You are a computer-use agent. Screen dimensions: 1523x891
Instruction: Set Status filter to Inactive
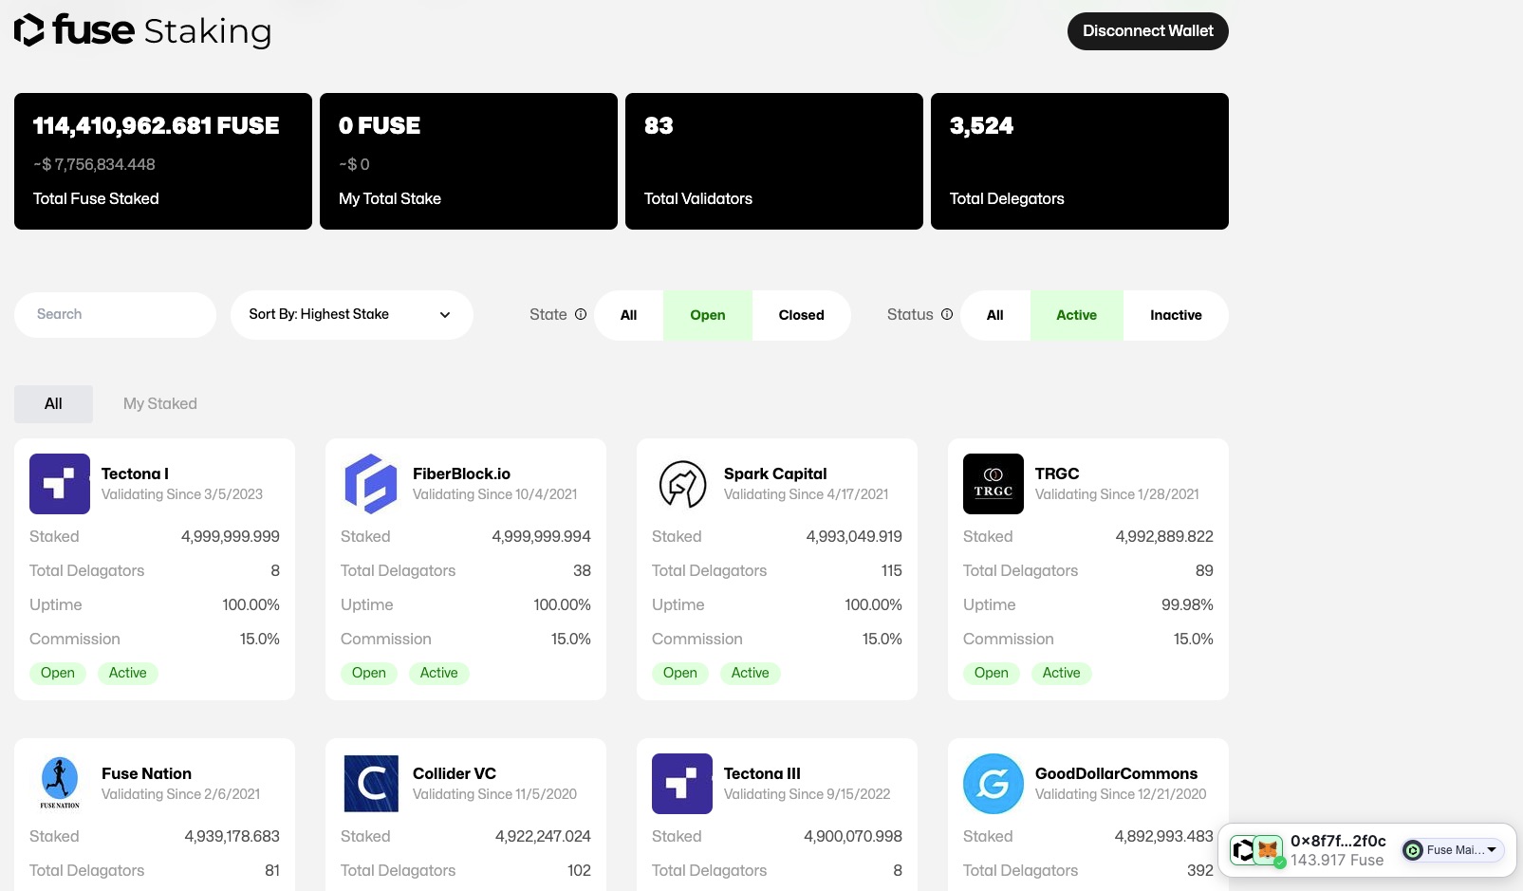1175,315
